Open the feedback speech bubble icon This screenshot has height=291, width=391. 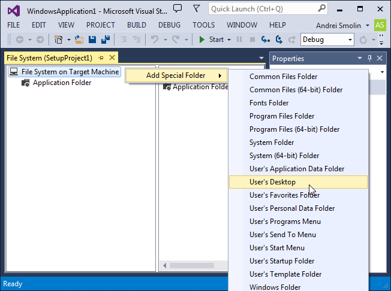pyautogui.click(x=178, y=8)
